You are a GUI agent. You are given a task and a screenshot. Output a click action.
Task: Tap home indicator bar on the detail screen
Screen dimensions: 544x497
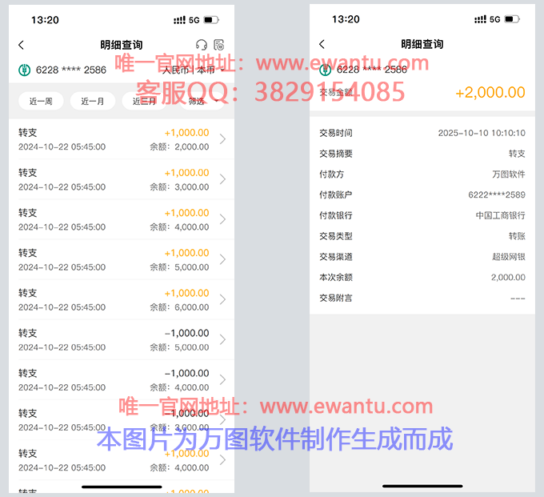click(x=422, y=487)
